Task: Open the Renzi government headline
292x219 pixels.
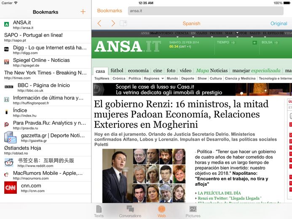Action: [181, 114]
